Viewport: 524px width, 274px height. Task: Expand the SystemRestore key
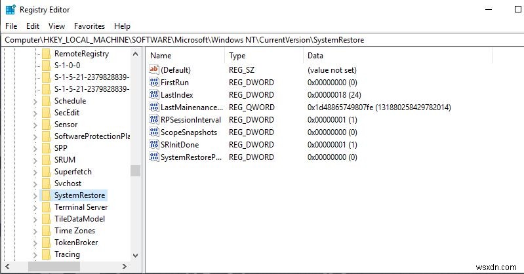coord(35,196)
